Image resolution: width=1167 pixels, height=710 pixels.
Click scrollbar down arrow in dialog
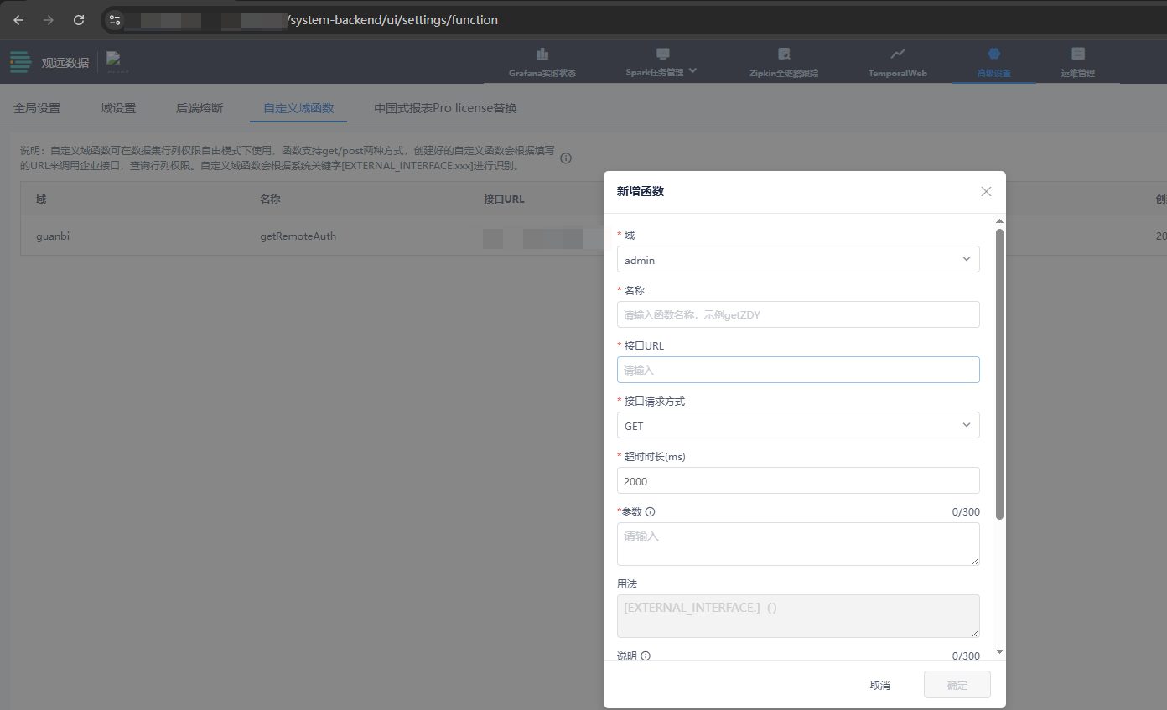(x=999, y=652)
